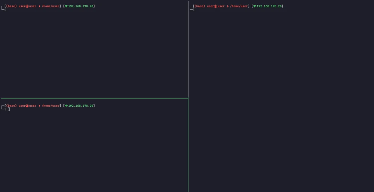The image size is (374, 192).
Task: Click the wifi icon in top-left pane
Action: pos(66,6)
